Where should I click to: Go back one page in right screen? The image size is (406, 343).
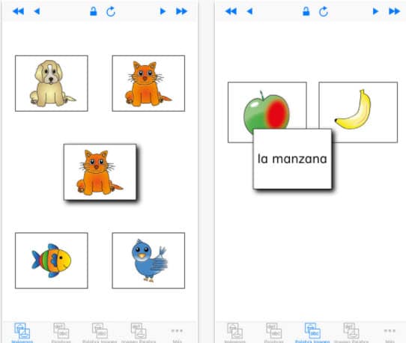(x=249, y=11)
